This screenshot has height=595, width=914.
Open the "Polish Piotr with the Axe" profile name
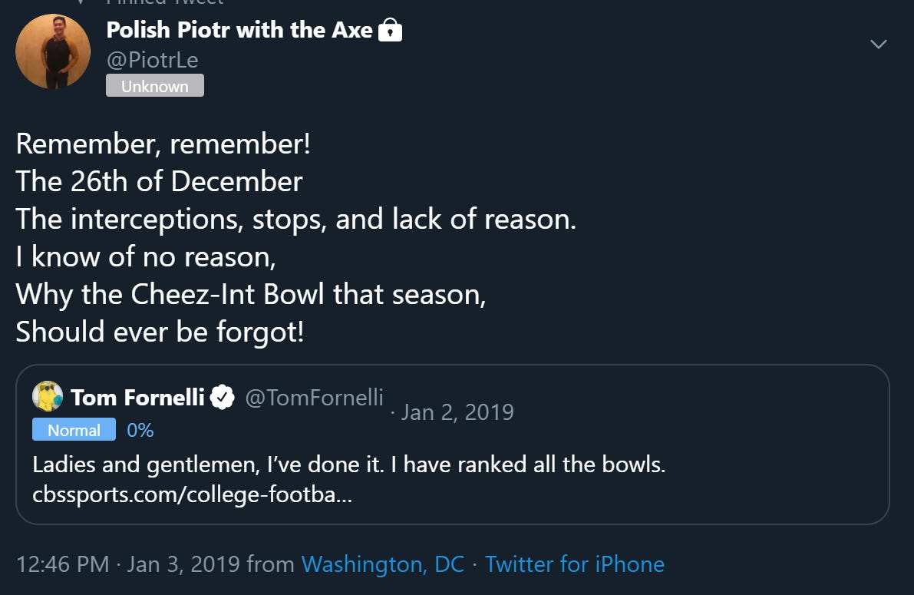[239, 31]
